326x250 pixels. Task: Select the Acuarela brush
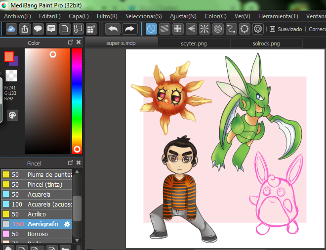tap(37, 195)
